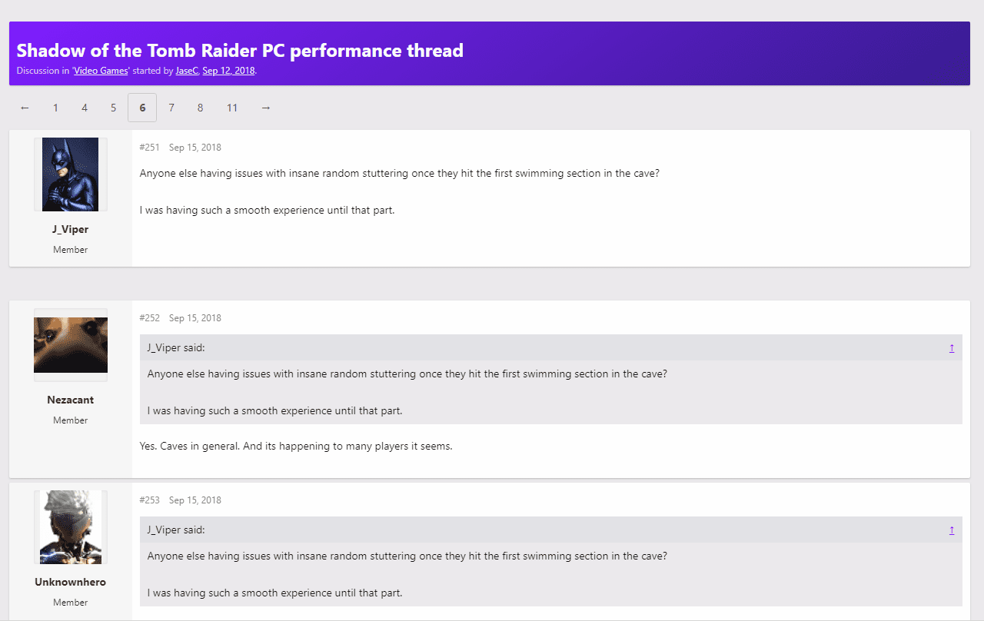Open Nezacant's avatar image
The image size is (984, 621).
(x=71, y=345)
